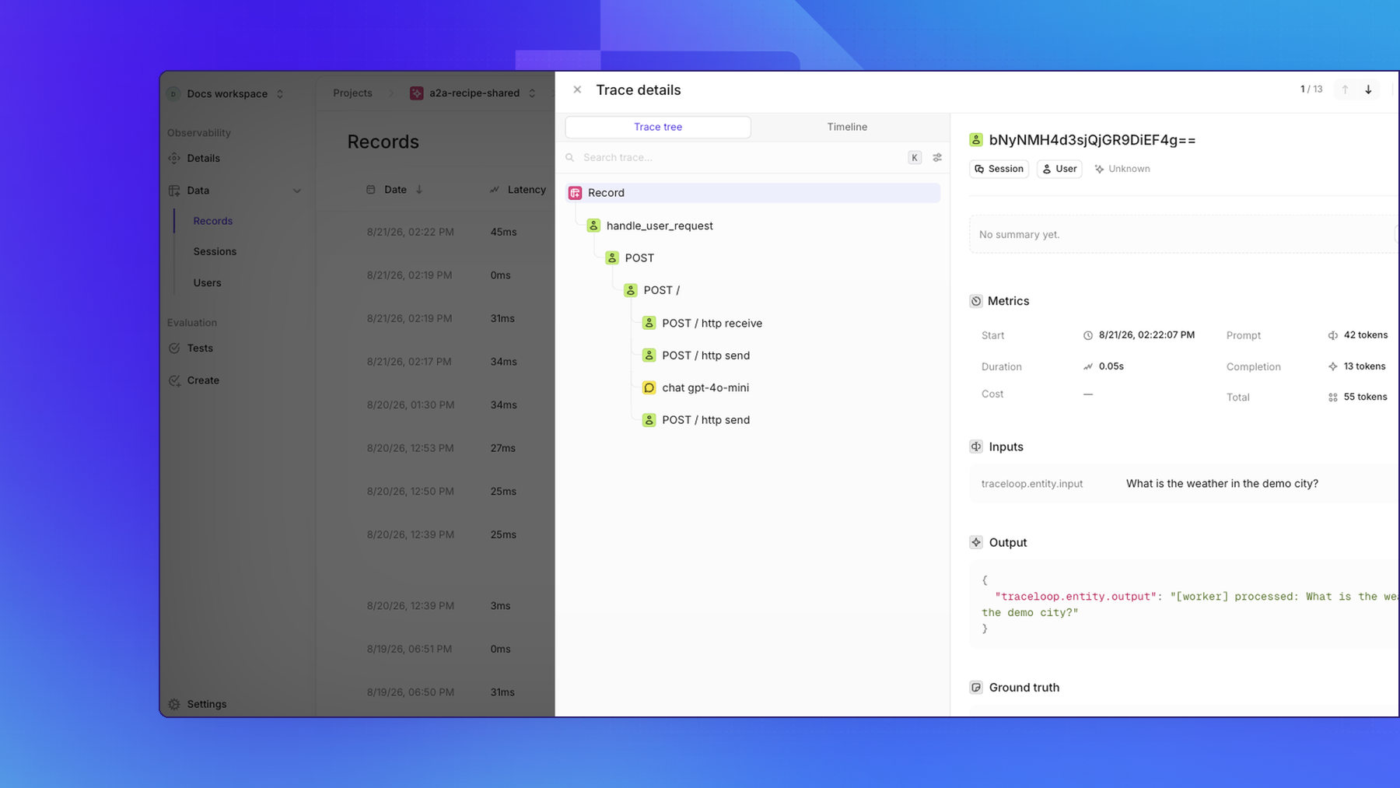This screenshot has width=1400, height=788.
Task: Select the handle_user_request span
Action: pos(660,226)
